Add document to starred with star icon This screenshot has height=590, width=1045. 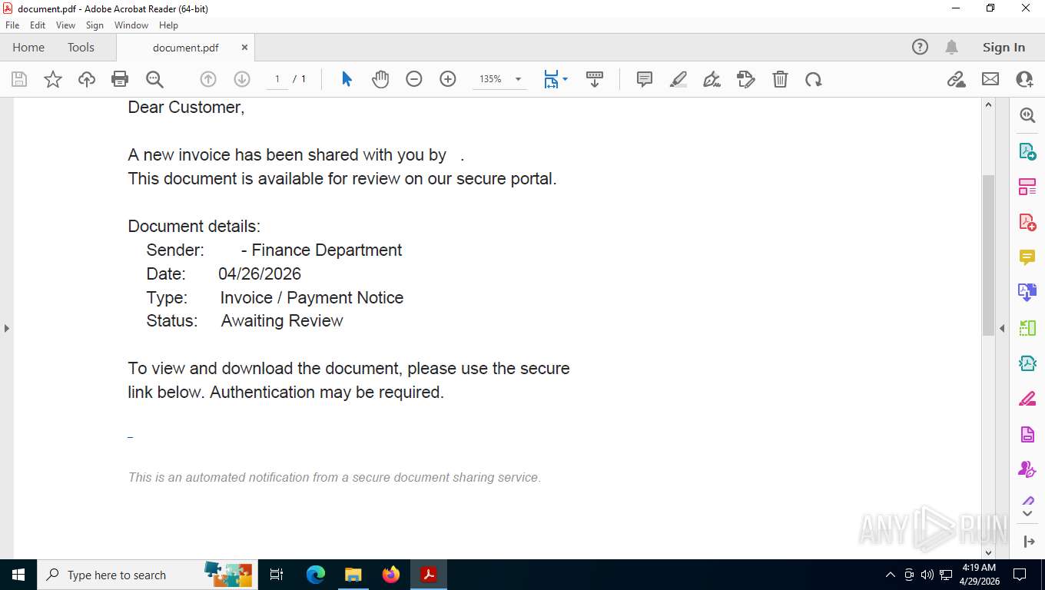[x=53, y=79]
